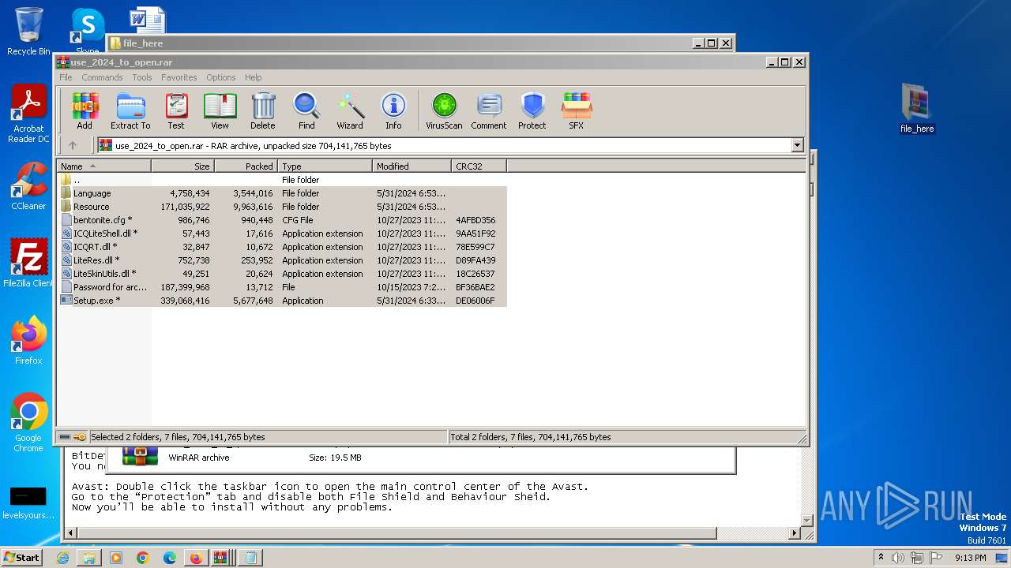Click the WinRAR status bar drive icon
The width and height of the screenshot is (1011, 568).
[65, 437]
